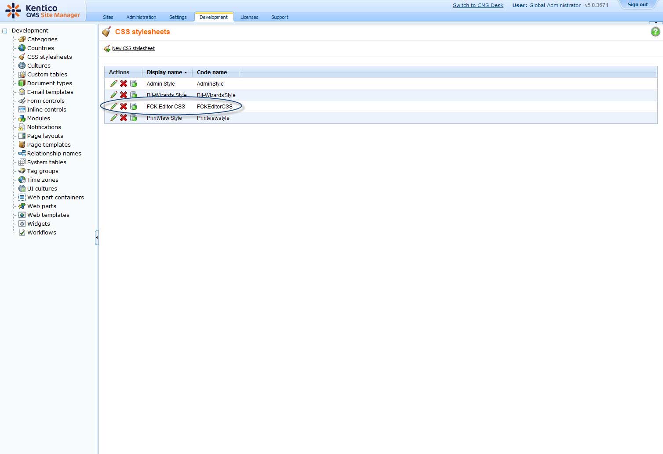Delete the Admin Style stylesheet
This screenshot has width=663, height=454.
click(124, 83)
